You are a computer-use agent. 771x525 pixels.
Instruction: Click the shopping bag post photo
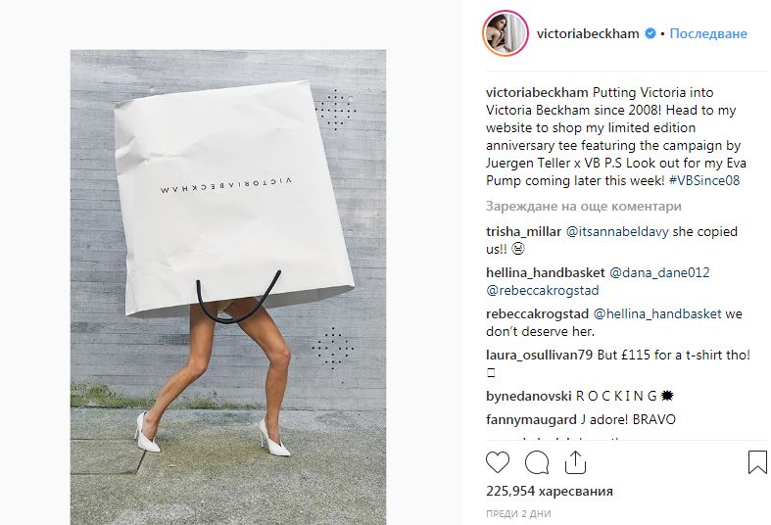[x=228, y=287]
